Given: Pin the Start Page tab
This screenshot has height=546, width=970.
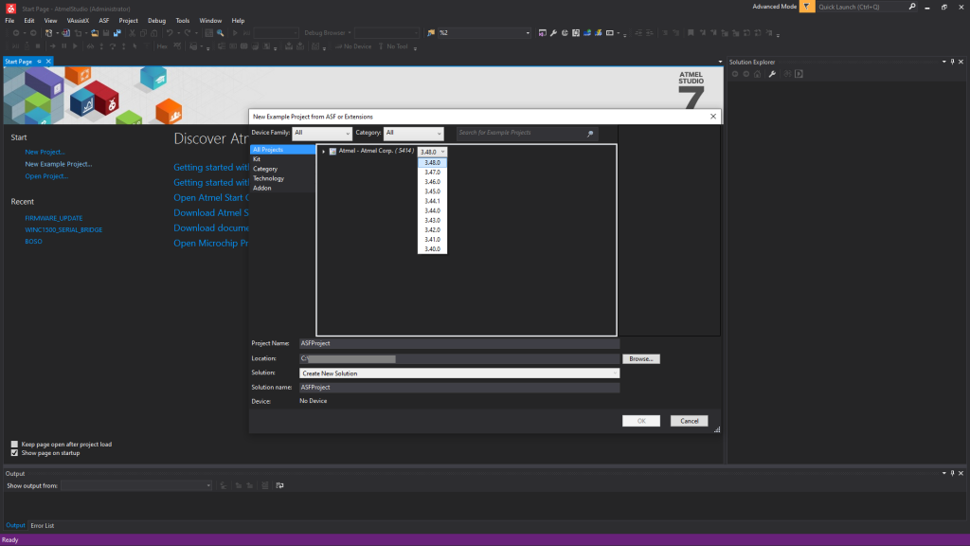Looking at the screenshot, I should [x=39, y=62].
